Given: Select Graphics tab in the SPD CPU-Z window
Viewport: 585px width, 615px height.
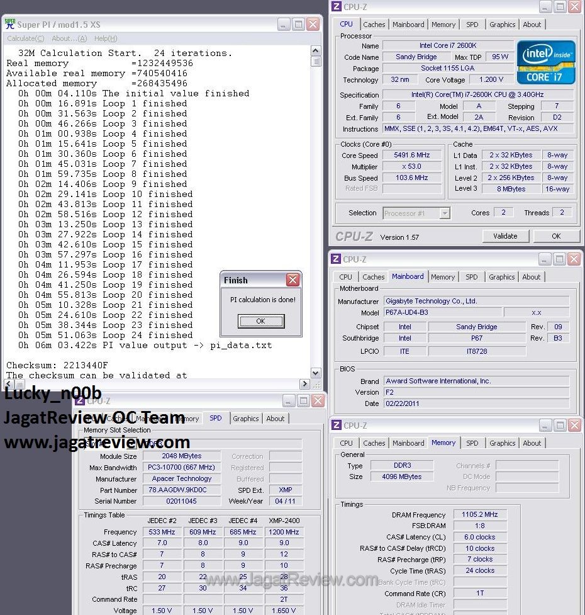Looking at the screenshot, I should 246,419.
